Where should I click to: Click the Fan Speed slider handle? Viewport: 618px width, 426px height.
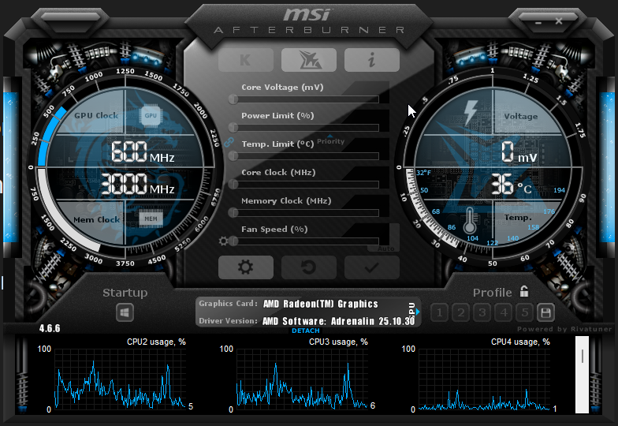click(x=233, y=241)
